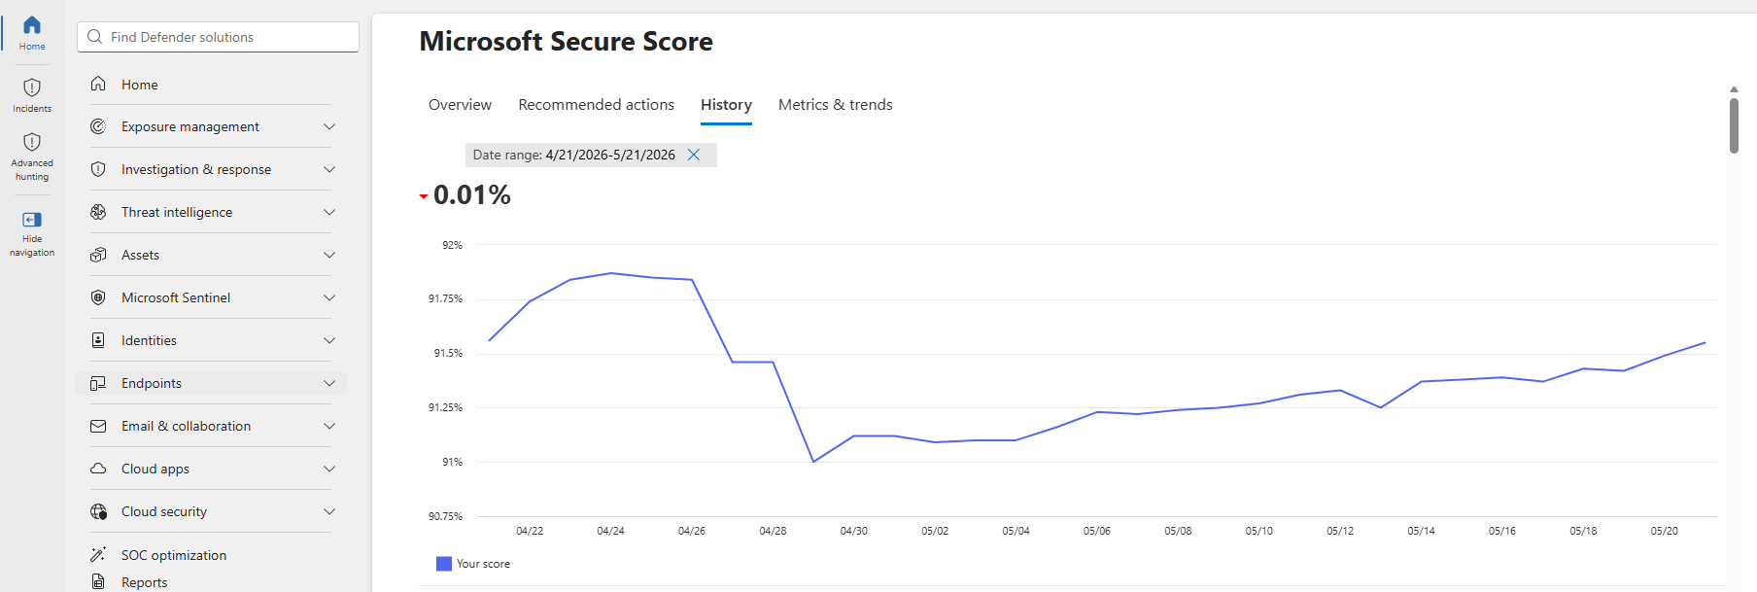Click SOC optimization wand icon
Screen dimensions: 1757x592
coord(98,554)
